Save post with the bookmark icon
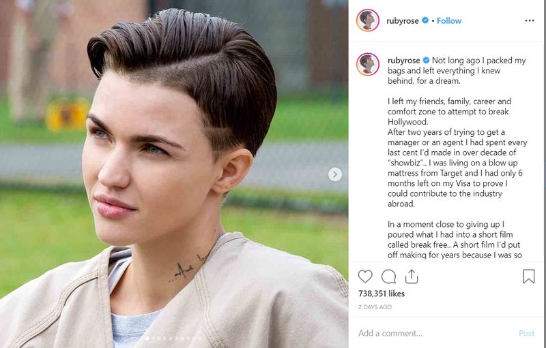 528,276
